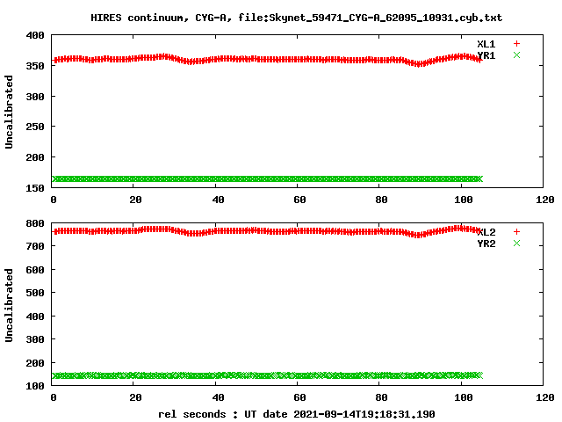Screen dimensions: 562x422
Task: Click the 350 tick on the top plot y-axis
Action: pos(35,66)
